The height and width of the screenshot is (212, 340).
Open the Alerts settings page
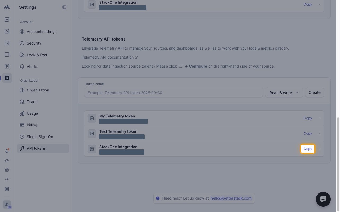(43, 67)
